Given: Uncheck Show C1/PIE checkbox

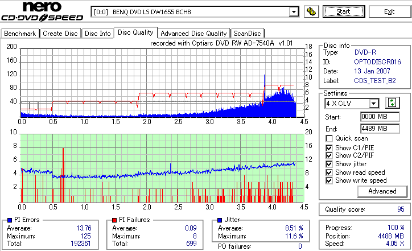Looking at the screenshot, I should click(x=329, y=148).
